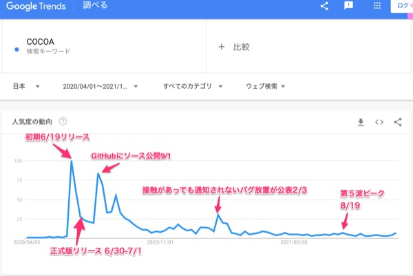Open help icon next to 人気度の動向
This screenshot has width=413, height=276.
coord(63,121)
